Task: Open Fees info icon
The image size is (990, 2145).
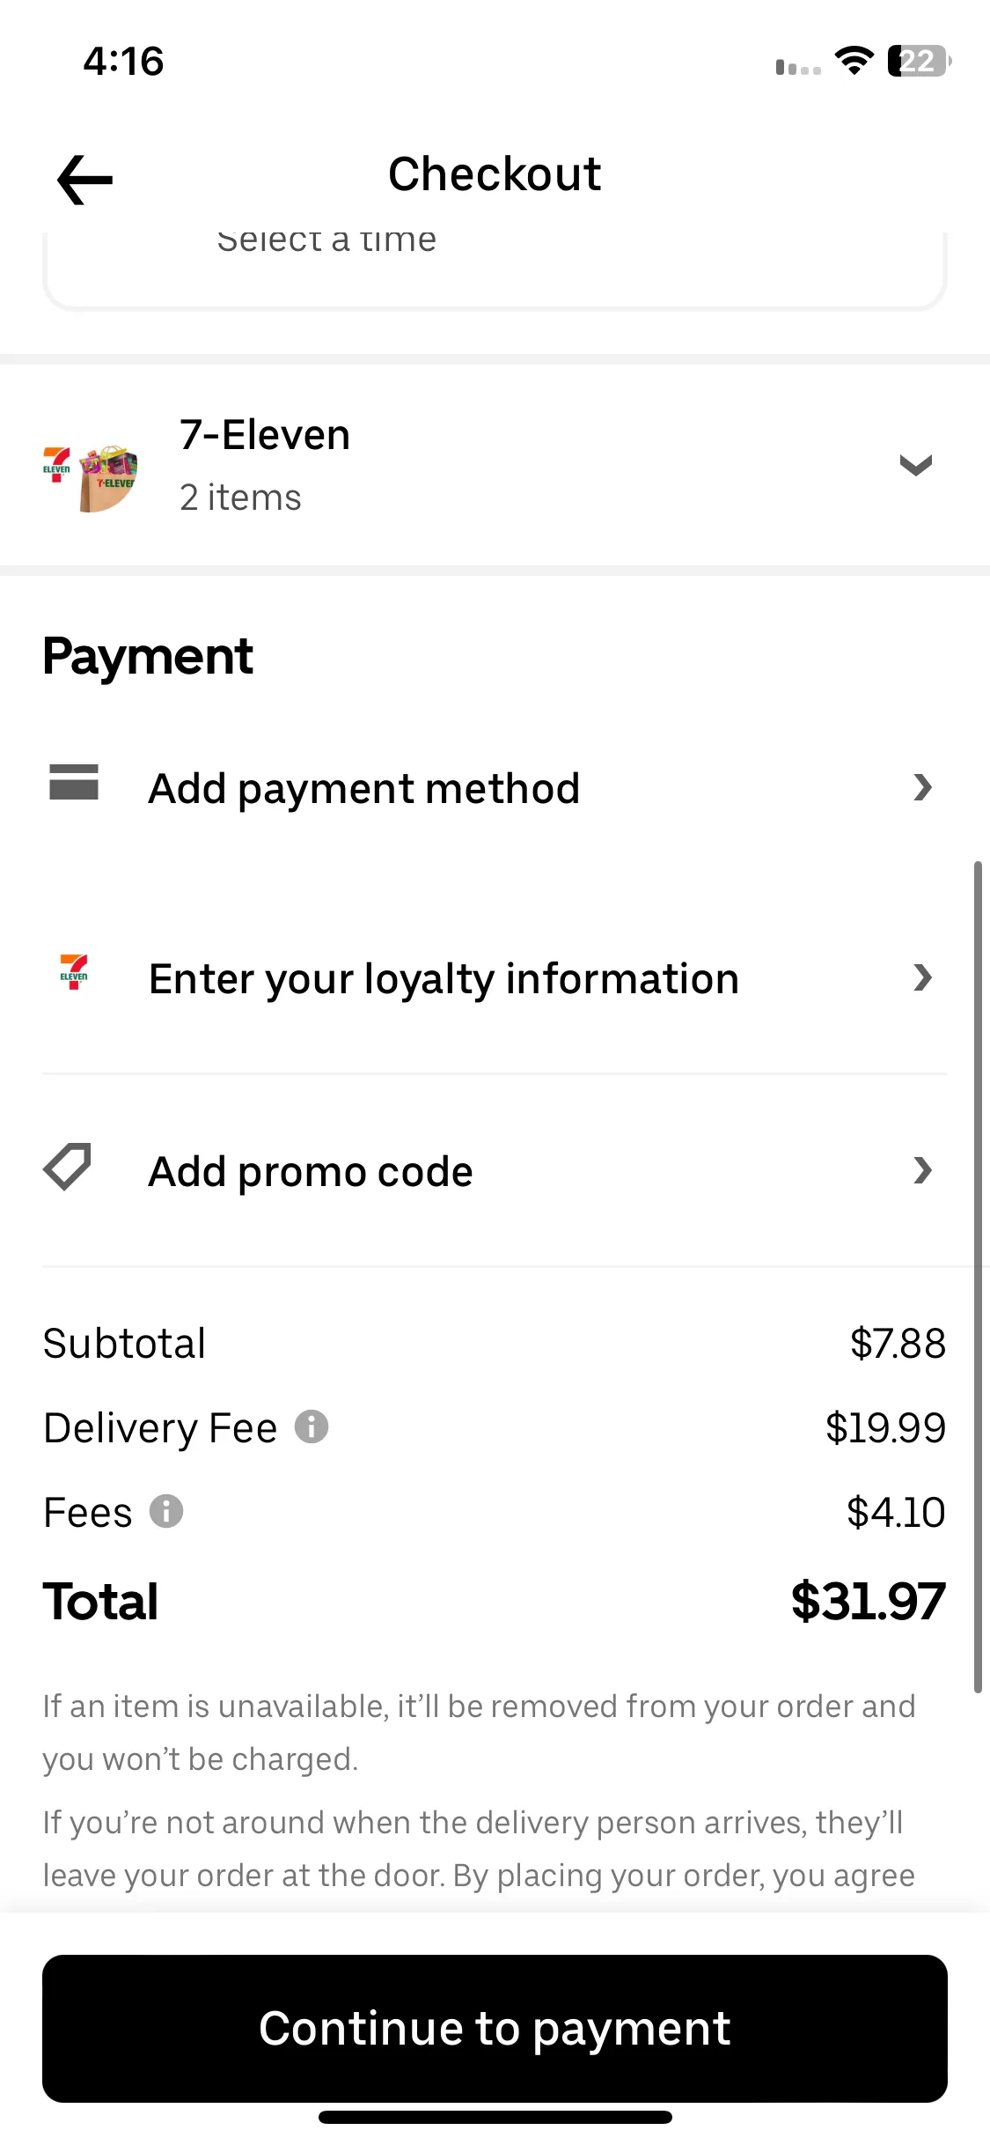Action: coord(166,1511)
